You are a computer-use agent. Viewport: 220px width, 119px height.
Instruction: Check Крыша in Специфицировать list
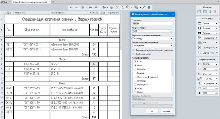(135, 73)
